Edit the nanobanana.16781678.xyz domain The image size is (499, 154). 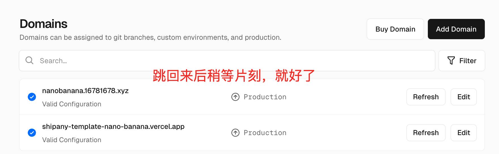464,97
